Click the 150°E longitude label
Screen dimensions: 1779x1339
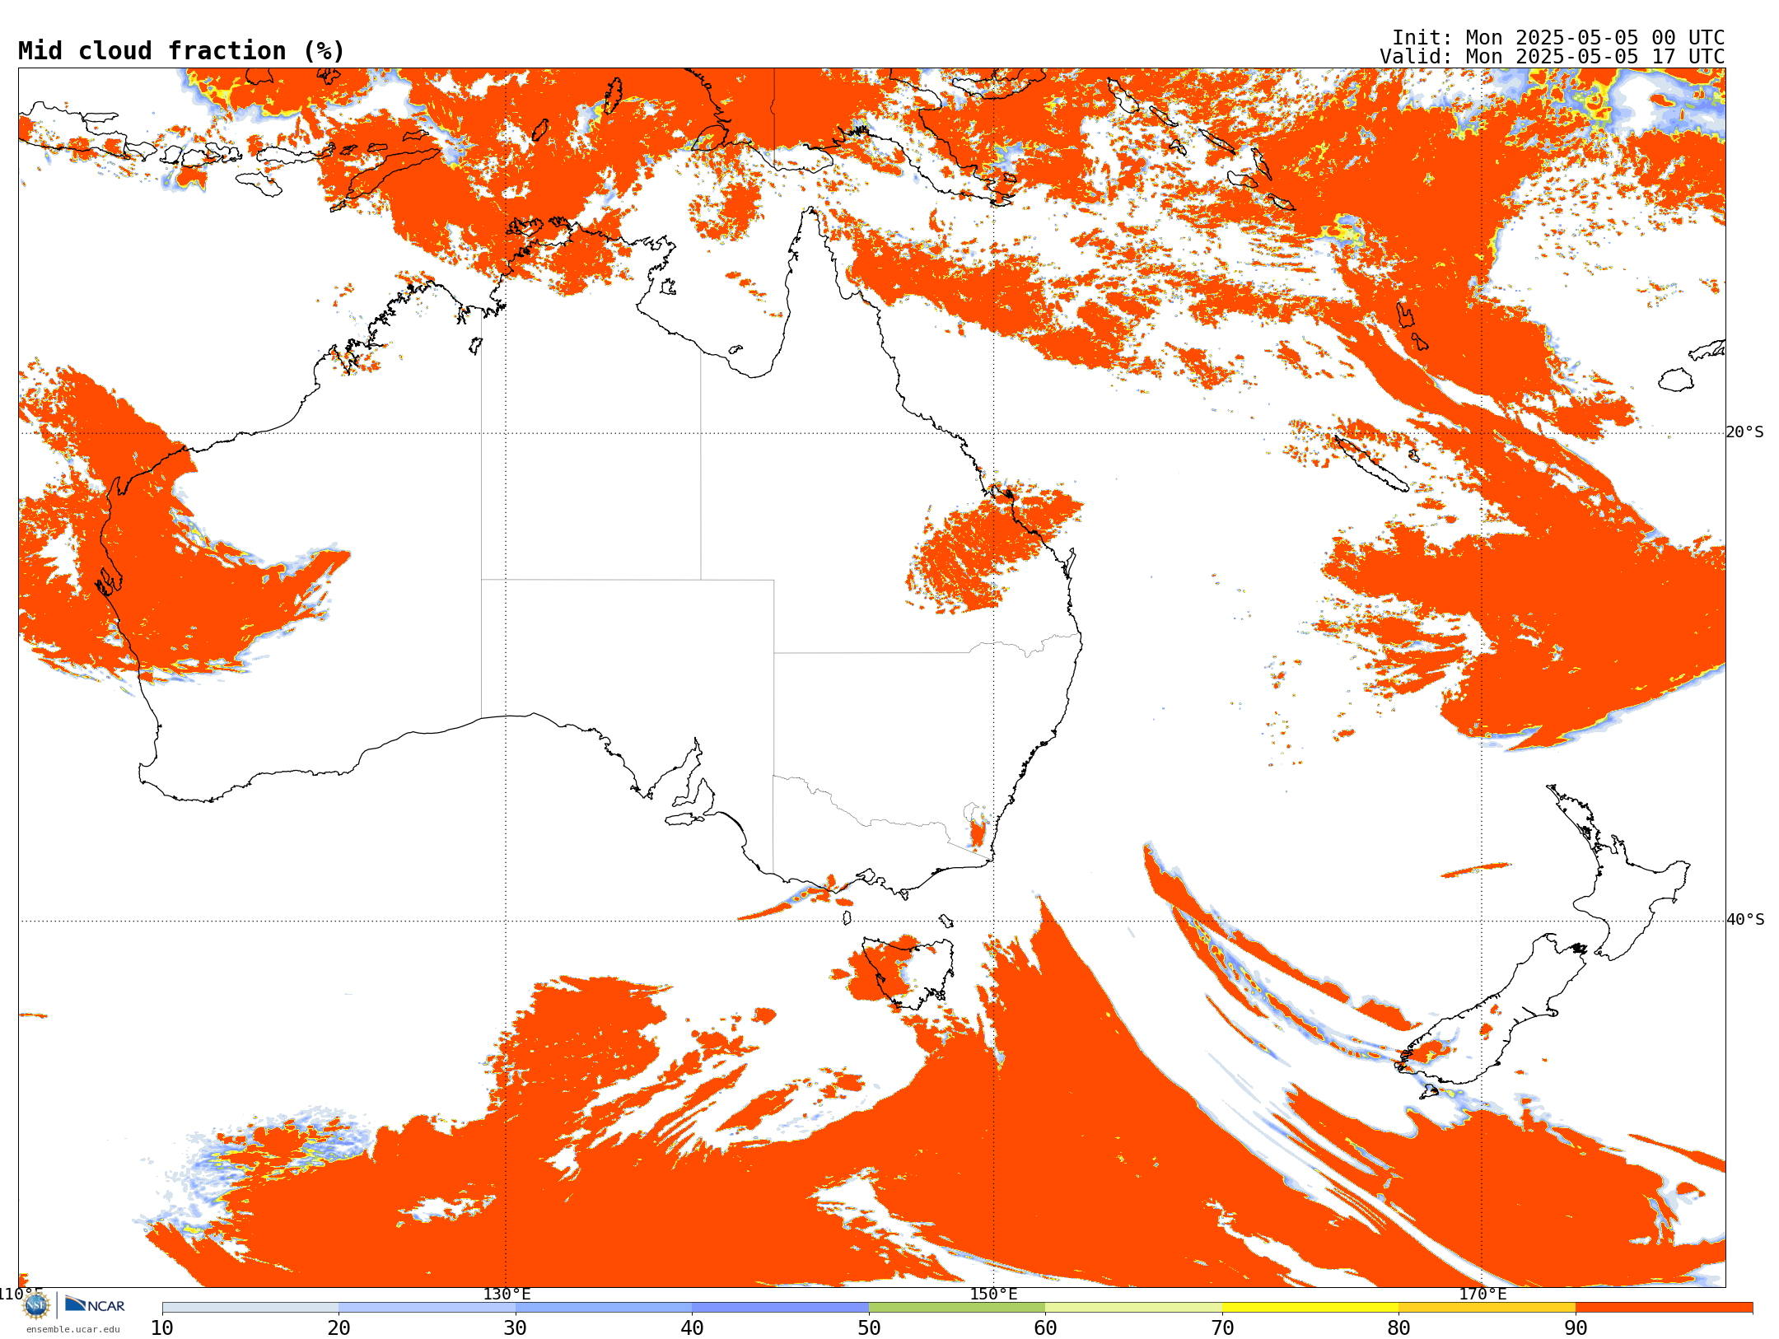(x=994, y=1295)
